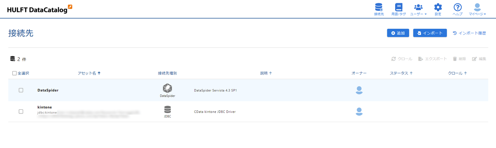496x148 pixels.
Task: Click the 接続先種別 column header
Action: [167, 73]
